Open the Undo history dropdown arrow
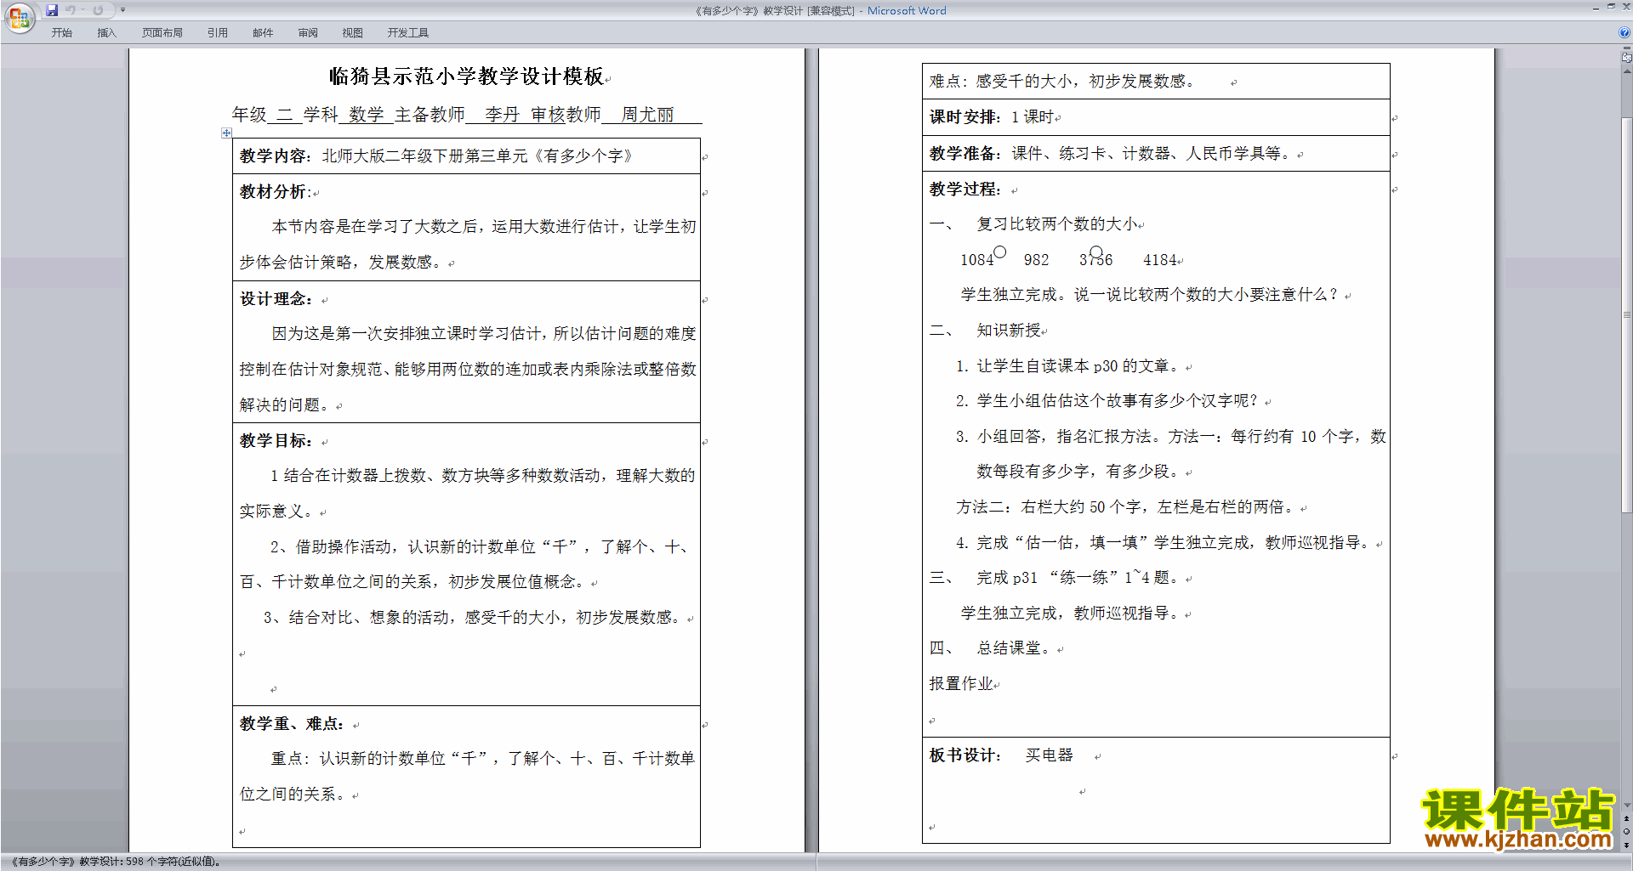This screenshot has width=1633, height=871. click(83, 10)
